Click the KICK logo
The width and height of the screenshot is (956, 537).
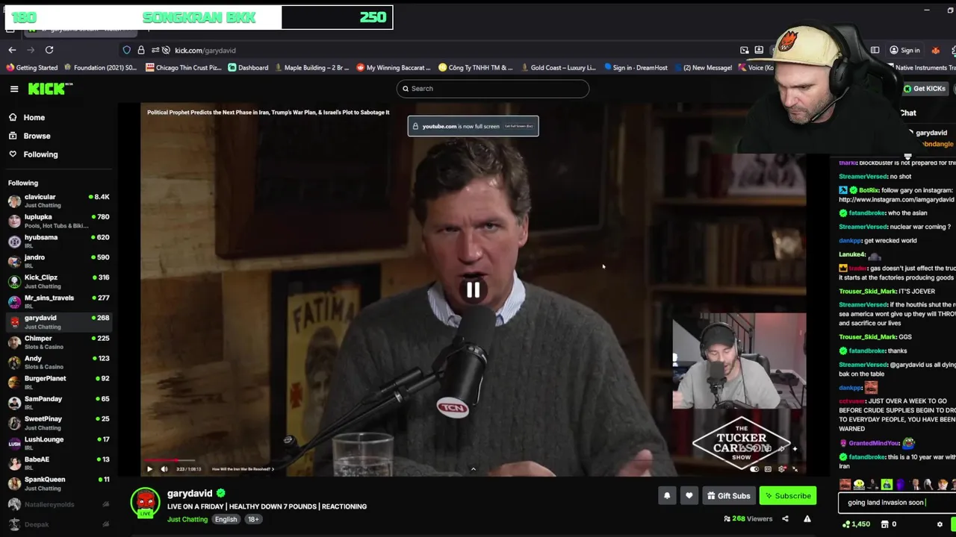point(50,89)
